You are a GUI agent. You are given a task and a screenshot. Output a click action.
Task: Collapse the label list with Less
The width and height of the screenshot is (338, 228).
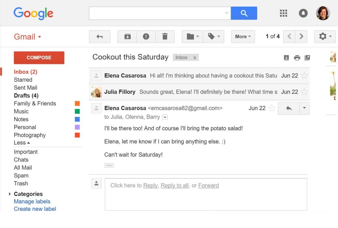coord(21,143)
